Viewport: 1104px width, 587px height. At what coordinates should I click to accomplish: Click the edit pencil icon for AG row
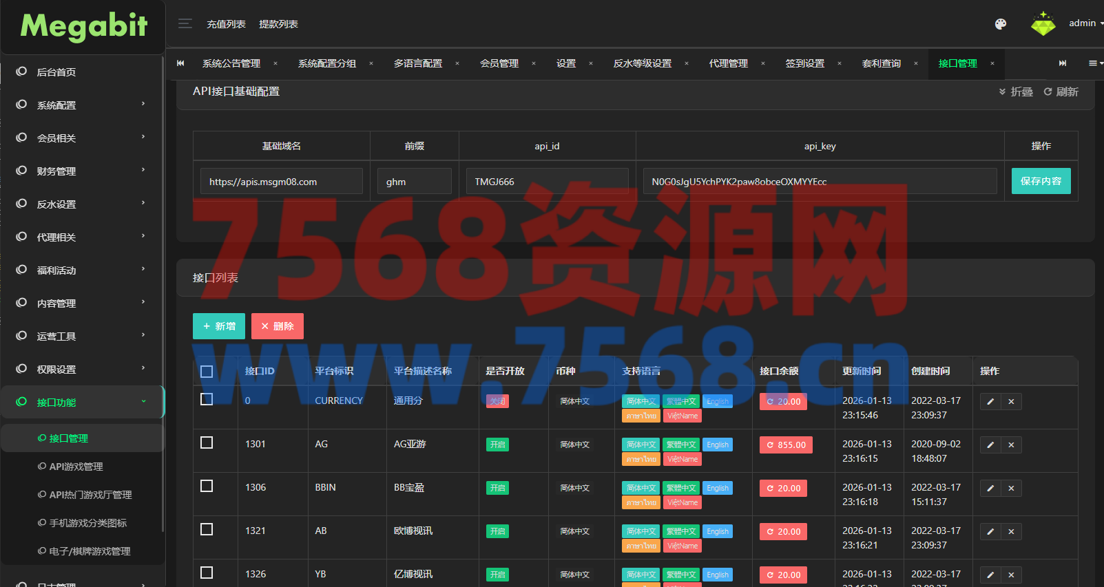tap(990, 445)
